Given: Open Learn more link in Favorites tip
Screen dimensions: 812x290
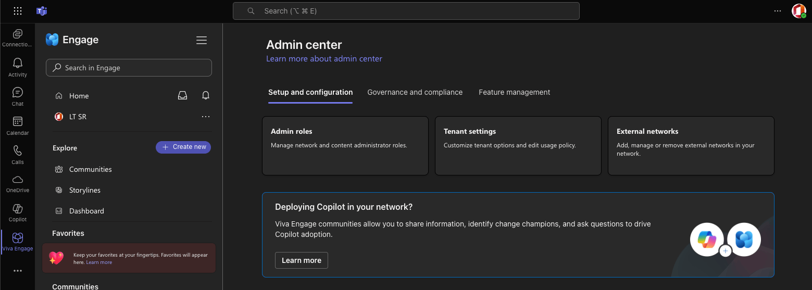Looking at the screenshot, I should pos(99,262).
